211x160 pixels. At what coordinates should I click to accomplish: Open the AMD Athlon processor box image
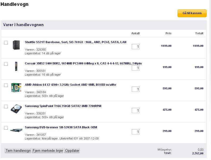pos(16,88)
